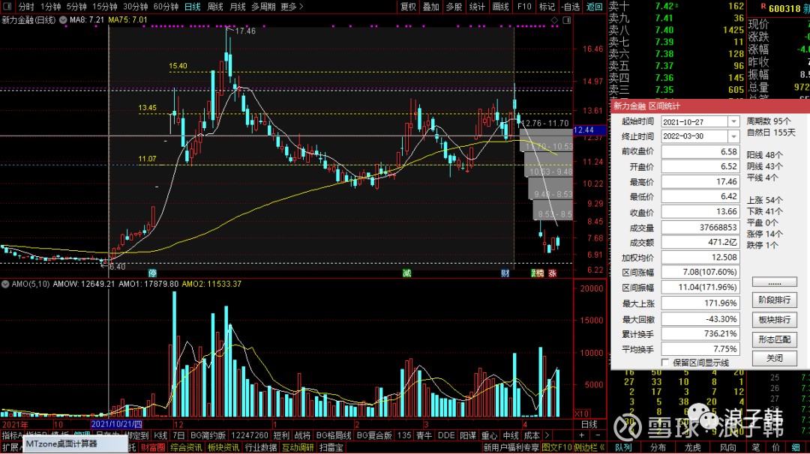Select the DDE indicator tab
Image resolution: width=810 pixels, height=454 pixels.
tap(445, 436)
